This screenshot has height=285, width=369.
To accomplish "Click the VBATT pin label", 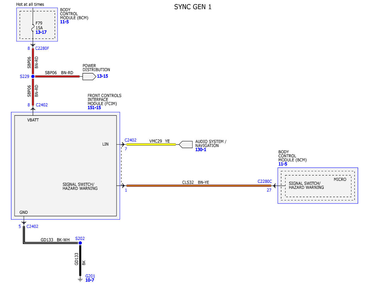I will coord(33,120).
